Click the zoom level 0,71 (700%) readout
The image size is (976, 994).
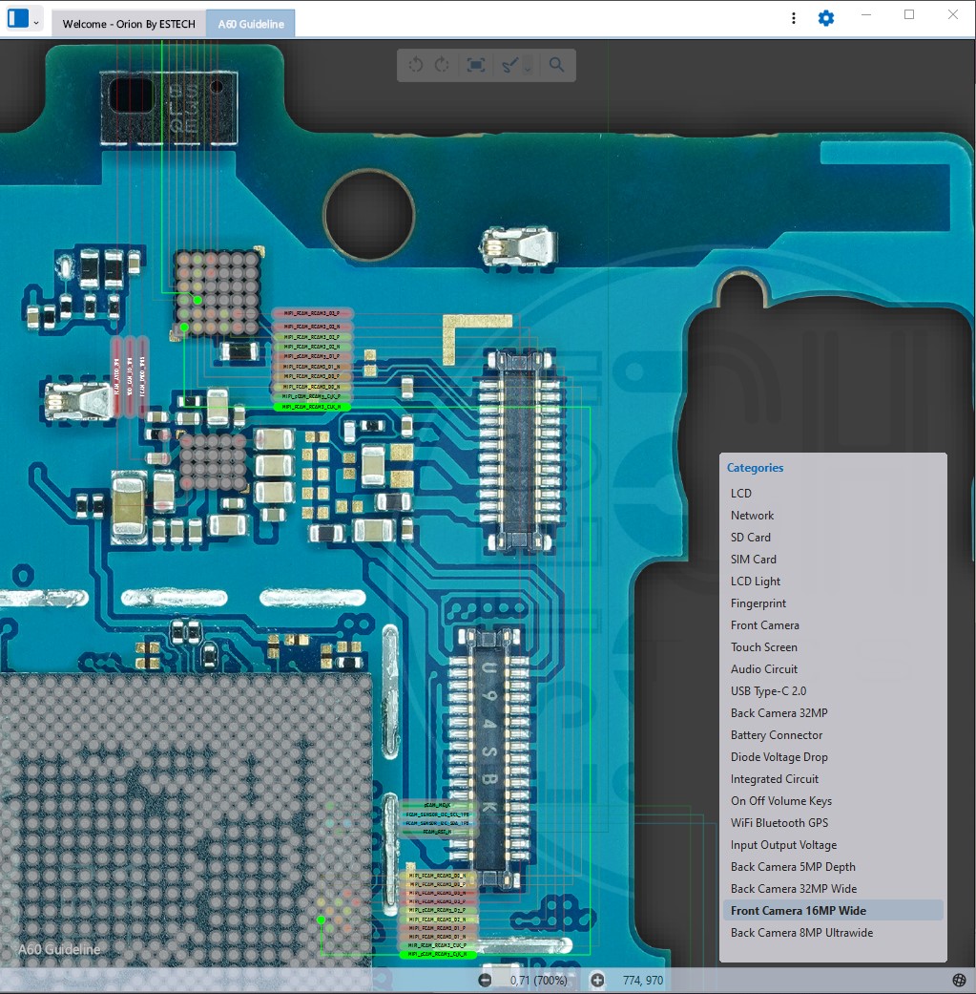[540, 980]
